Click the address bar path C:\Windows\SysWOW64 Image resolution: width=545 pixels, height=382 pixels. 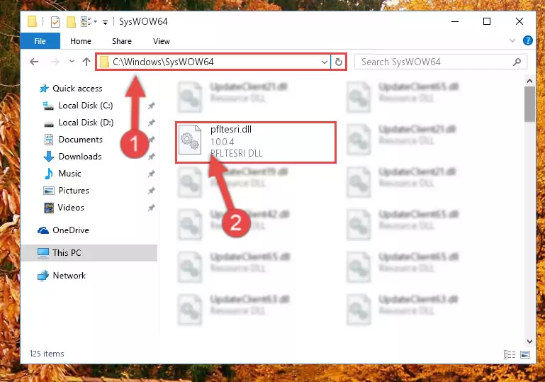pyautogui.click(x=163, y=62)
